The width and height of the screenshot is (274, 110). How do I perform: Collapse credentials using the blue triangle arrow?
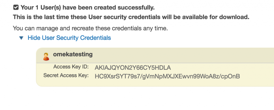pyautogui.click(x=21, y=38)
